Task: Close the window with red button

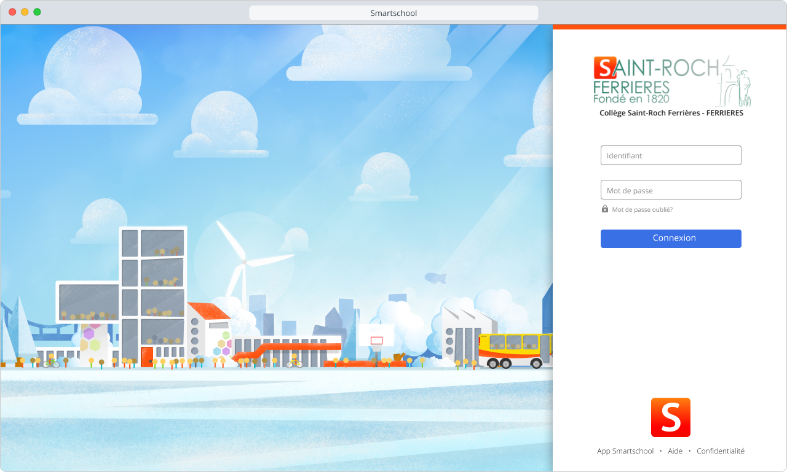Action: pos(12,12)
